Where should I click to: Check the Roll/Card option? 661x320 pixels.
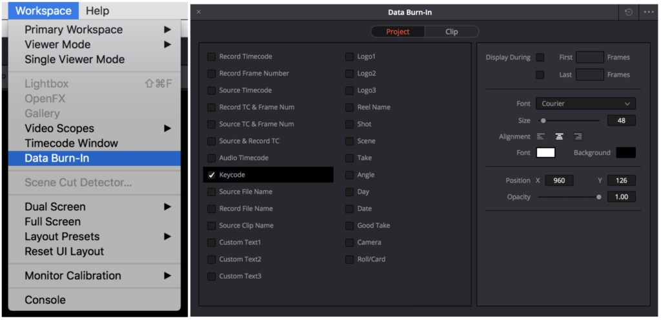click(x=349, y=259)
